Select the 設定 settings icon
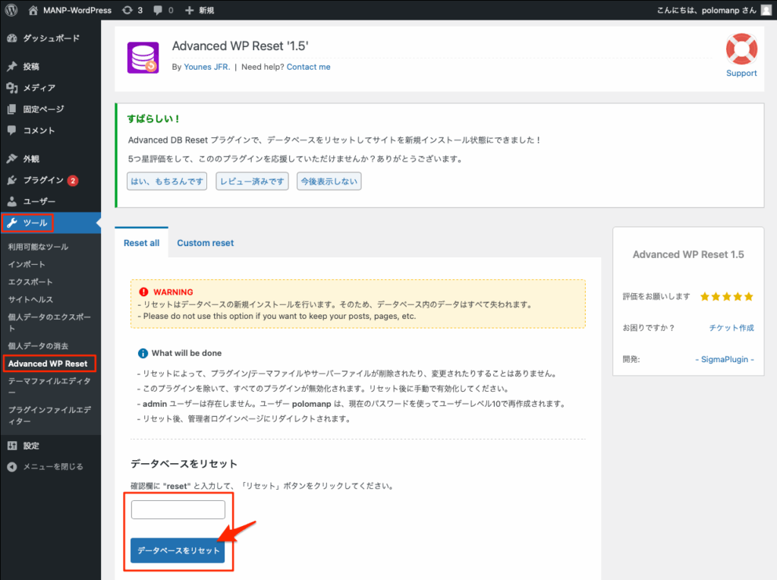The height and width of the screenshot is (580, 777). pyautogui.click(x=12, y=446)
